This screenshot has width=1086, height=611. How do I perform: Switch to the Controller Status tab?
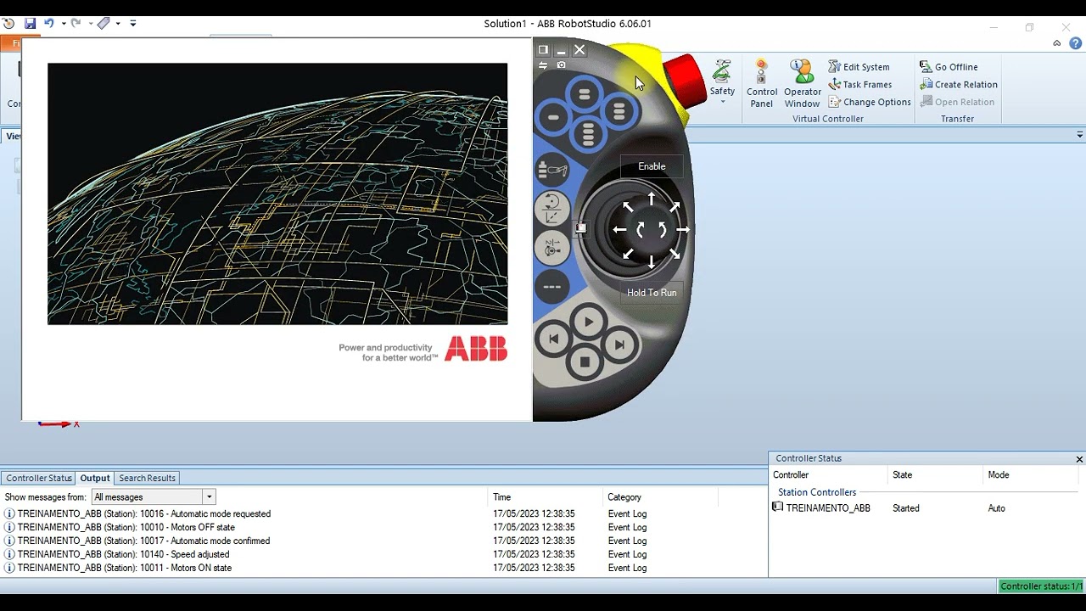(x=39, y=479)
